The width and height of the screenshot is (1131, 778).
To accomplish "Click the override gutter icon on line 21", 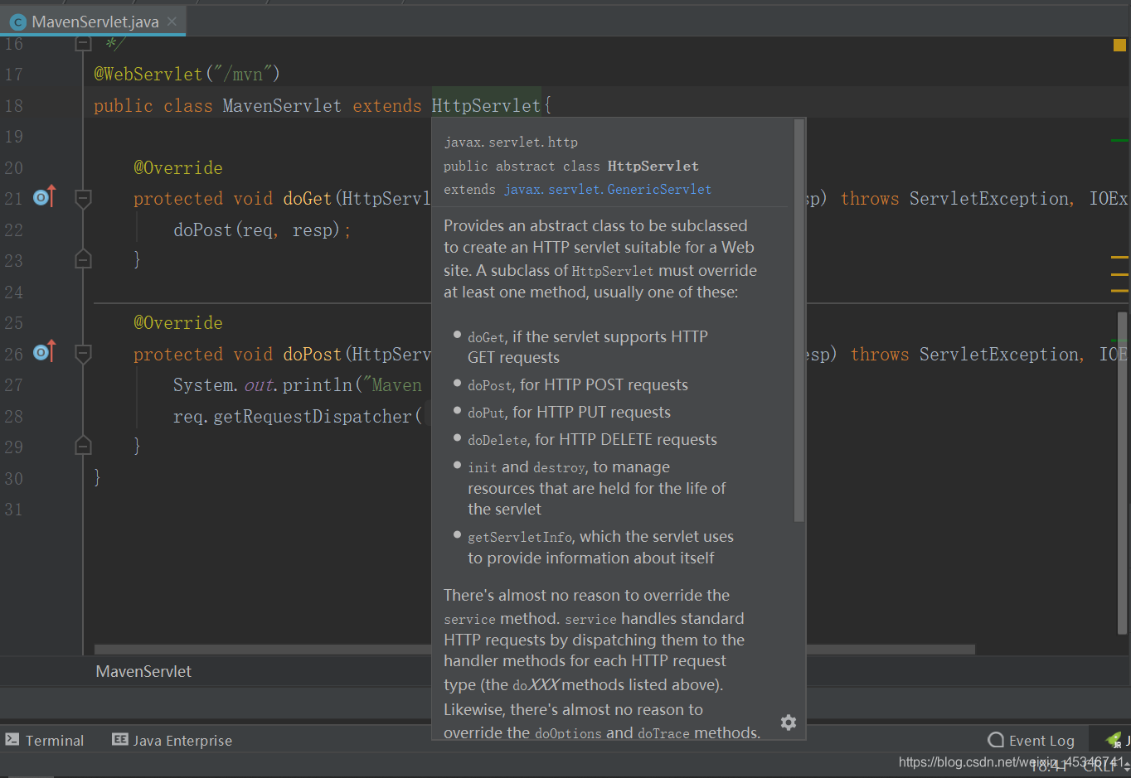I will (45, 197).
